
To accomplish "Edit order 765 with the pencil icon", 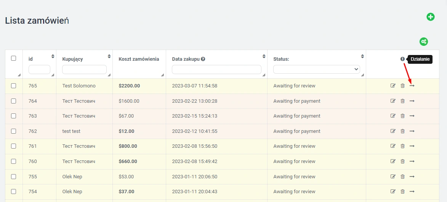I will point(393,86).
